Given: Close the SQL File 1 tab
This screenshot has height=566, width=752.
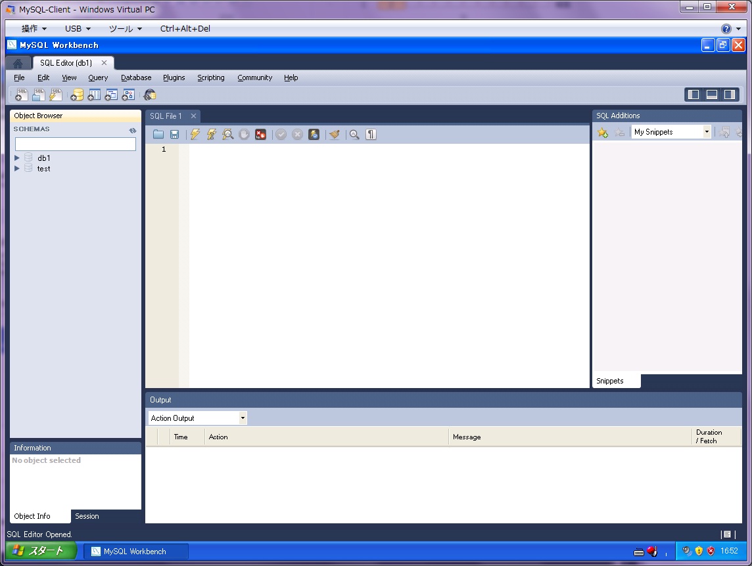Looking at the screenshot, I should (193, 116).
